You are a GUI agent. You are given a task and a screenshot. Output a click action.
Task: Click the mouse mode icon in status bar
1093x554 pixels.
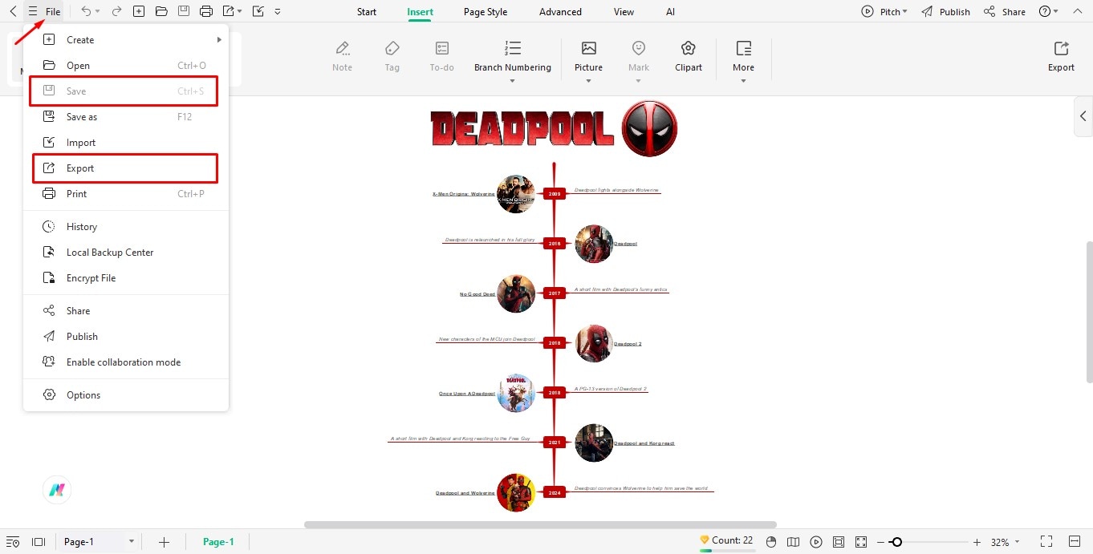coord(771,542)
